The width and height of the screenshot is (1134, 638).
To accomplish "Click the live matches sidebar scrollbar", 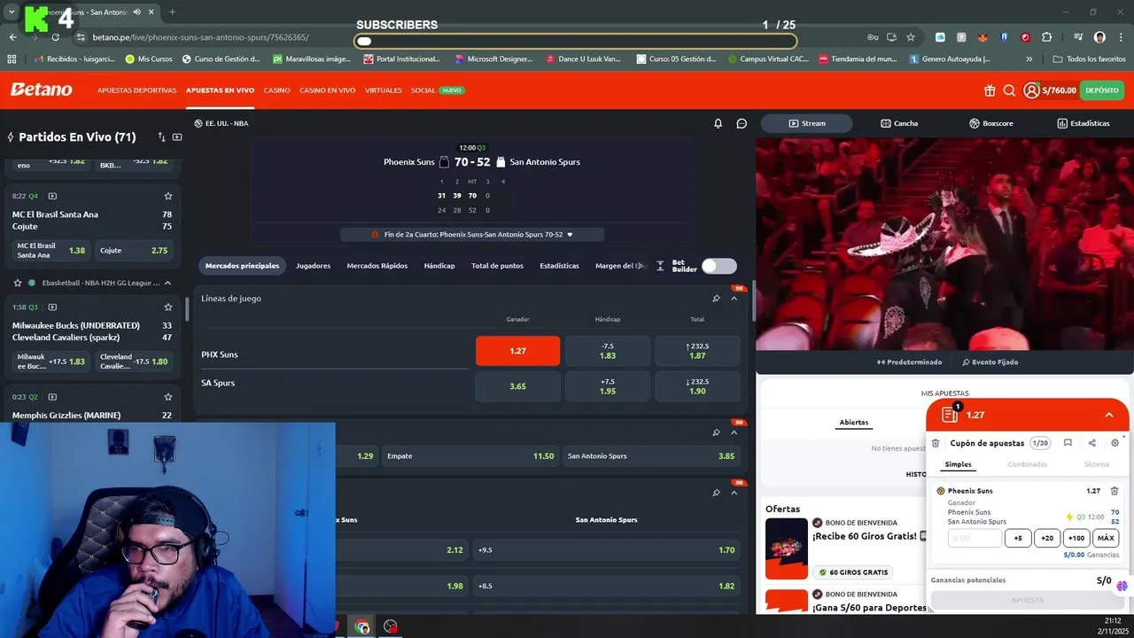I will point(187,308).
